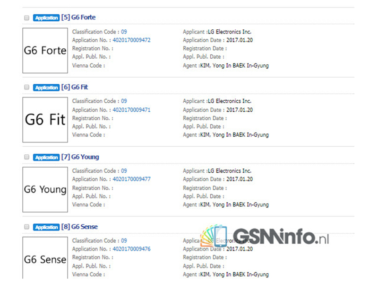Viewport: 378px width, 284px height.
Task: Check the box next to G6 Young
Action: tap(26, 157)
